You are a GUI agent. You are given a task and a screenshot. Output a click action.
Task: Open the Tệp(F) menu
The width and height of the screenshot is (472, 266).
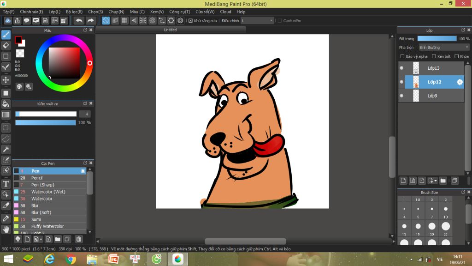pyautogui.click(x=9, y=12)
